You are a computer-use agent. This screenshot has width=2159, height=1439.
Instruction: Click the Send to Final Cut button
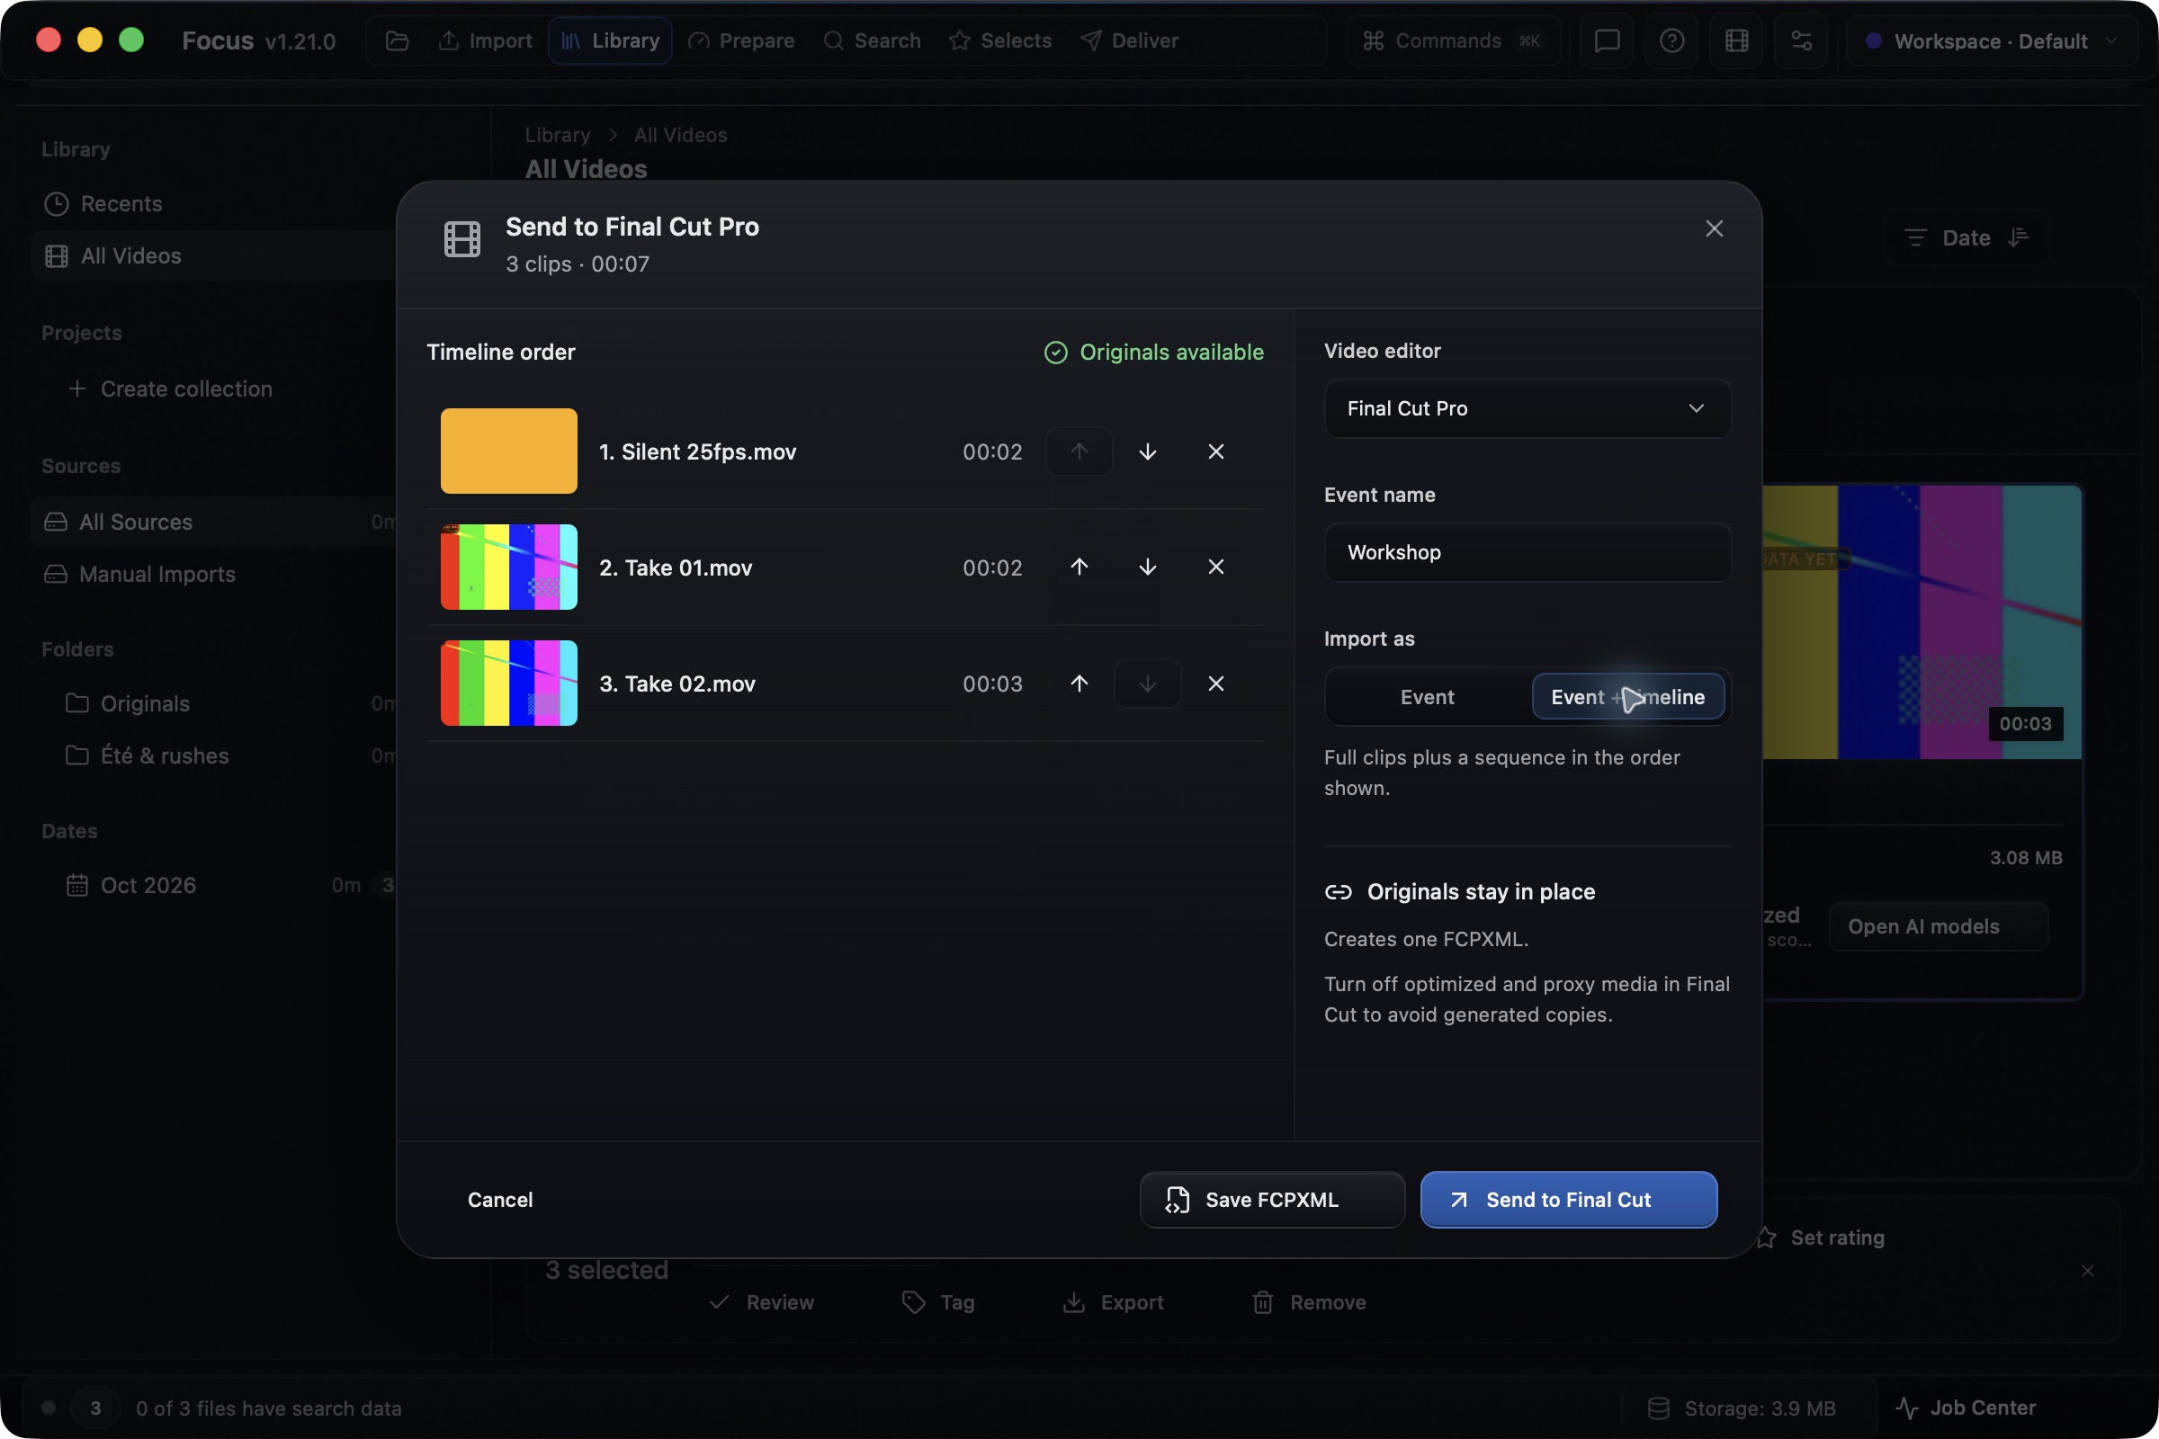[1569, 1200]
